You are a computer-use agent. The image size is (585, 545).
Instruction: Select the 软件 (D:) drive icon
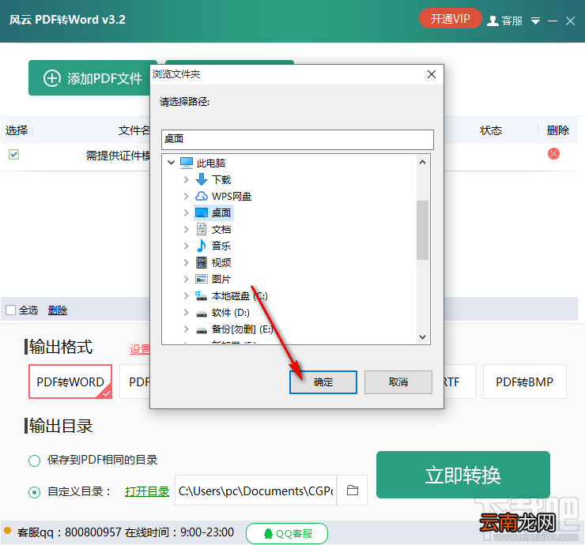(x=202, y=314)
